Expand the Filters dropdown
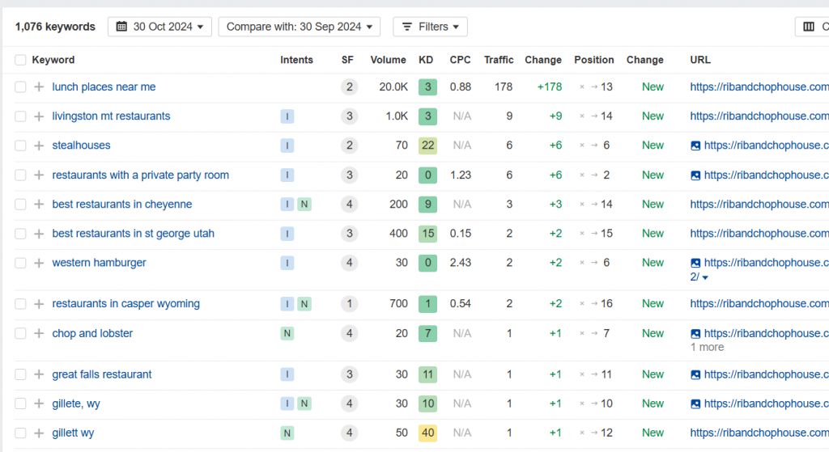The height and width of the screenshot is (452, 829). (430, 27)
